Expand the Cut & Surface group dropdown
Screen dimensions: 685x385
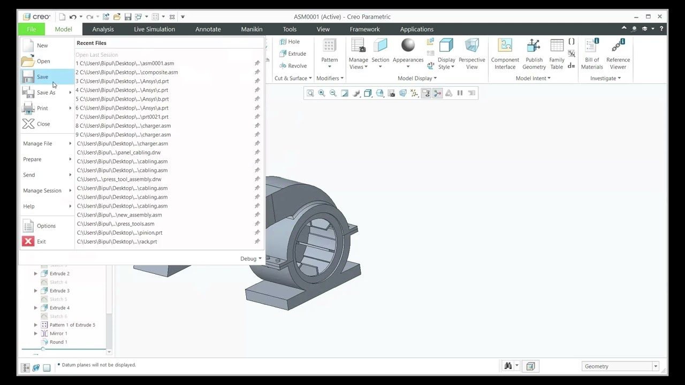[293, 78]
